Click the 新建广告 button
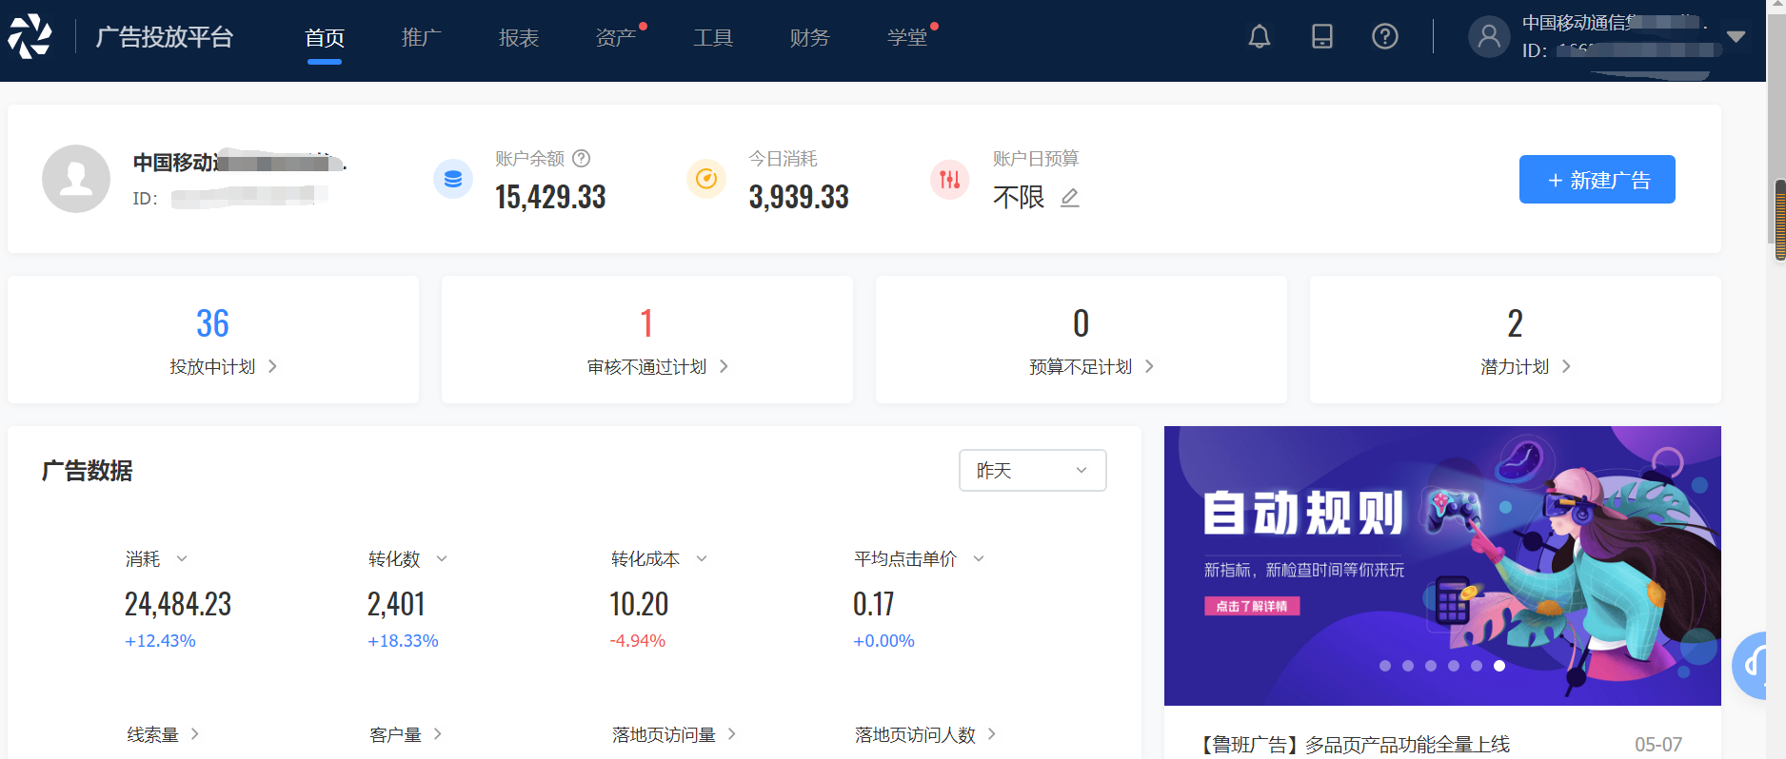The height and width of the screenshot is (759, 1786). 1597,180
